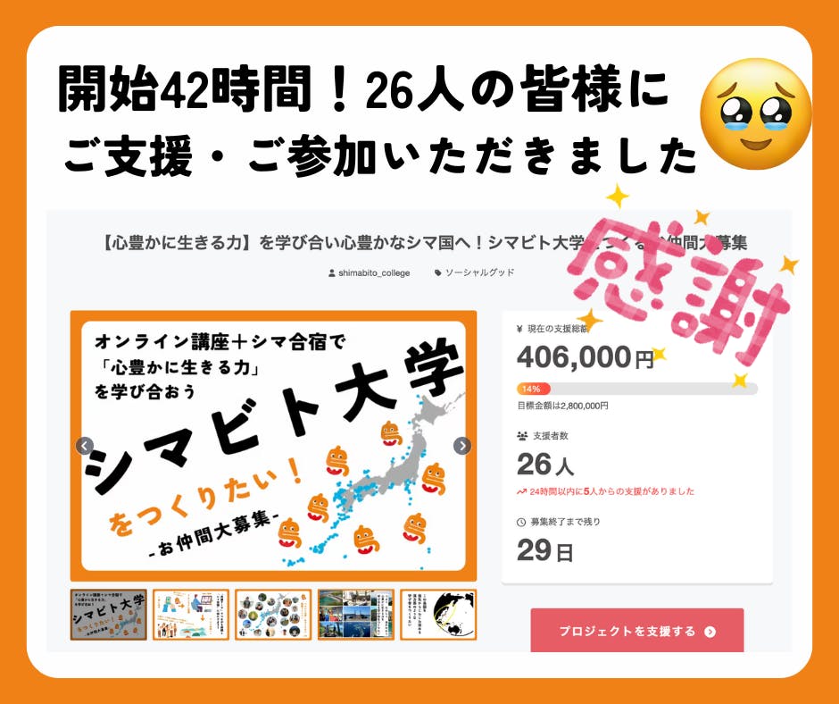This screenshot has width=839, height=704.
Task: Click the 14% funding progress bar
Action: coord(636,389)
